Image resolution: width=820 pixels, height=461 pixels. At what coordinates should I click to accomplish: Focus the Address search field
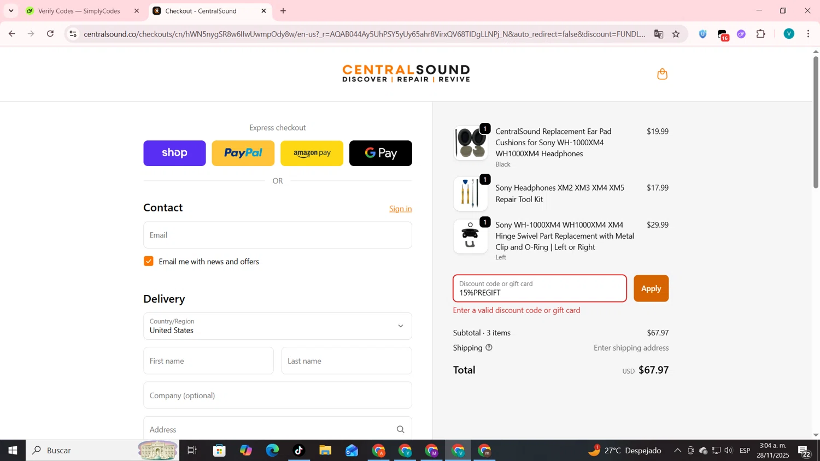[x=278, y=428]
